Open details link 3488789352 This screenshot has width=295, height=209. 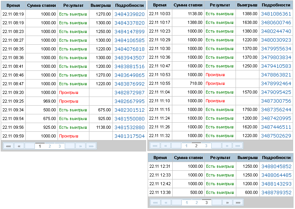point(276,193)
